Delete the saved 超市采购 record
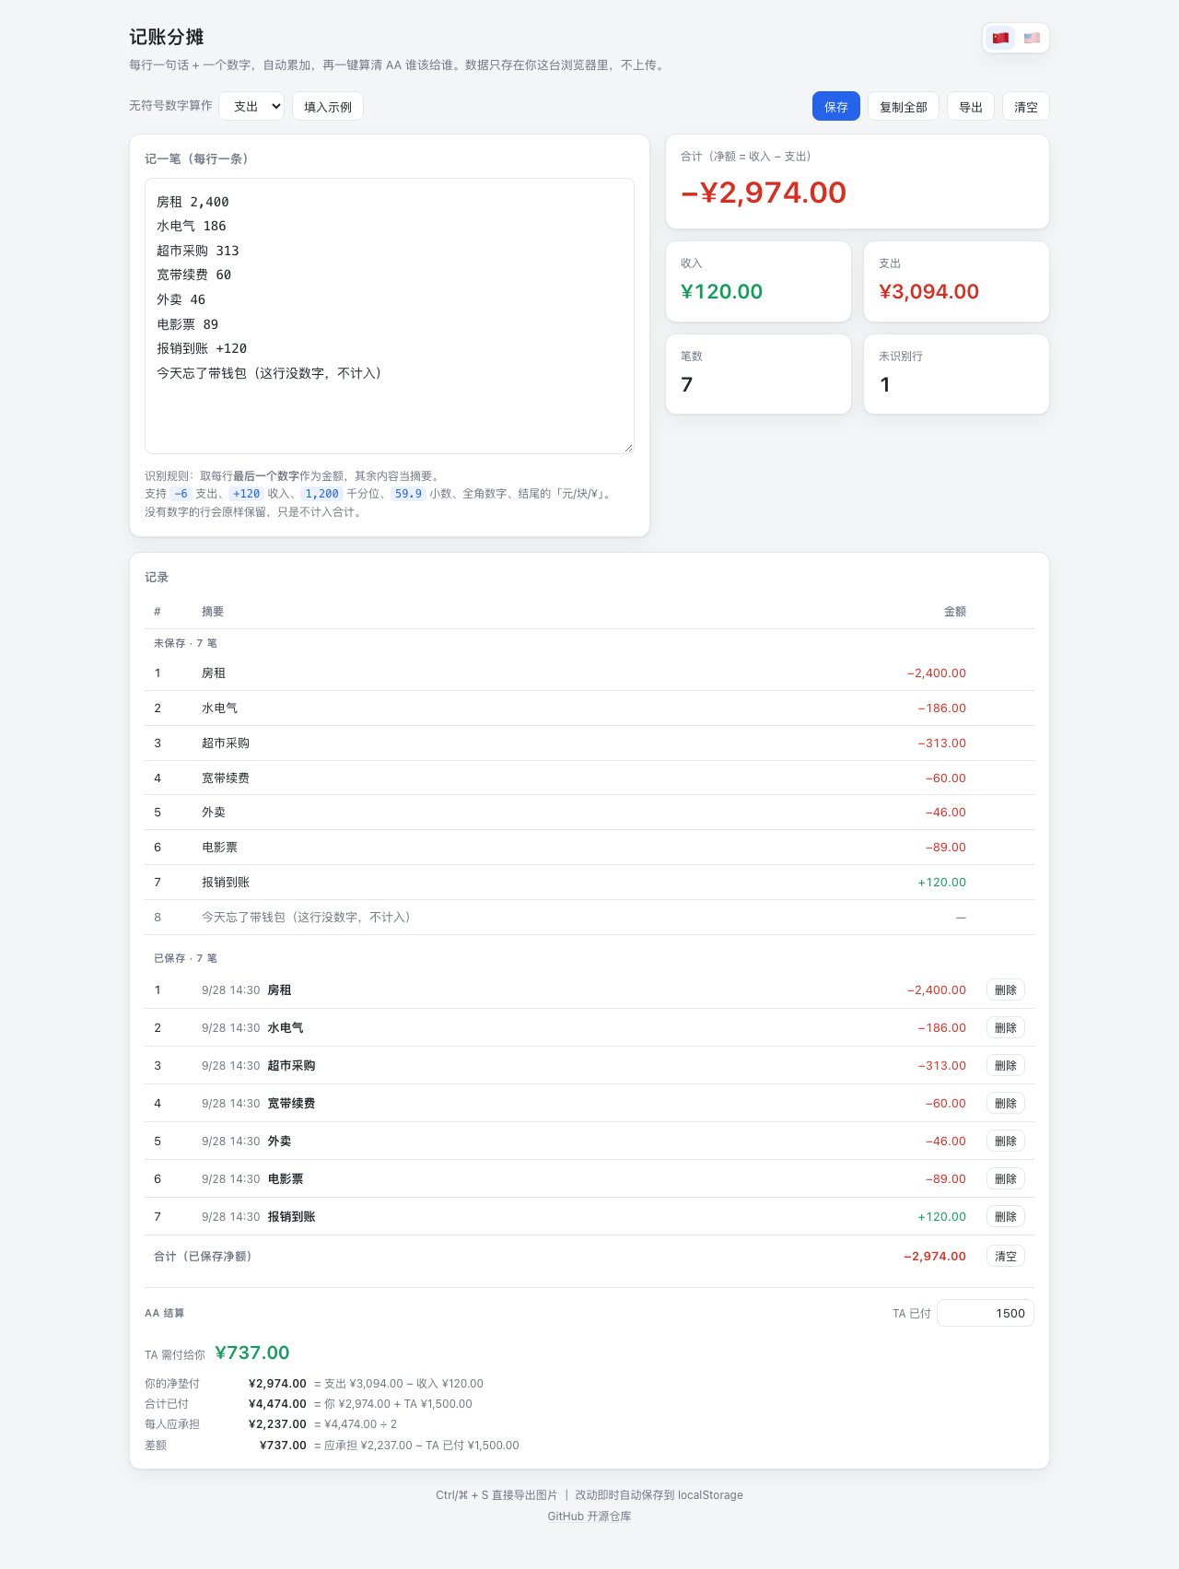 point(1006,1065)
